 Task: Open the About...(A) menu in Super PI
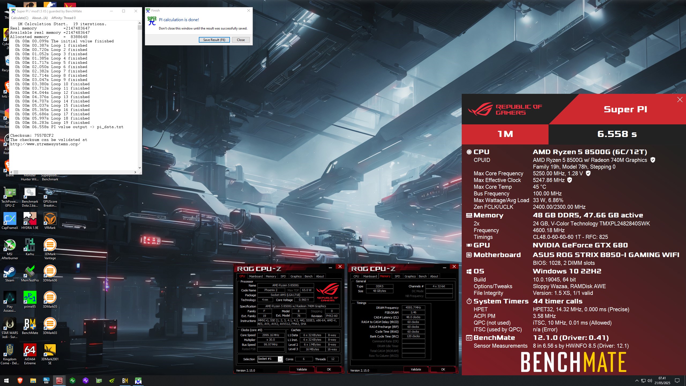tap(40, 18)
